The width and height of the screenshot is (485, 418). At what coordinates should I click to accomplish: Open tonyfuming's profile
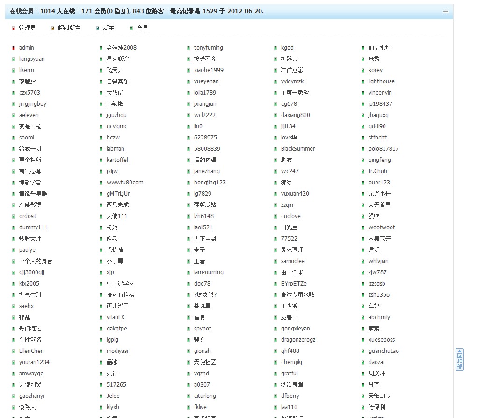(x=209, y=47)
